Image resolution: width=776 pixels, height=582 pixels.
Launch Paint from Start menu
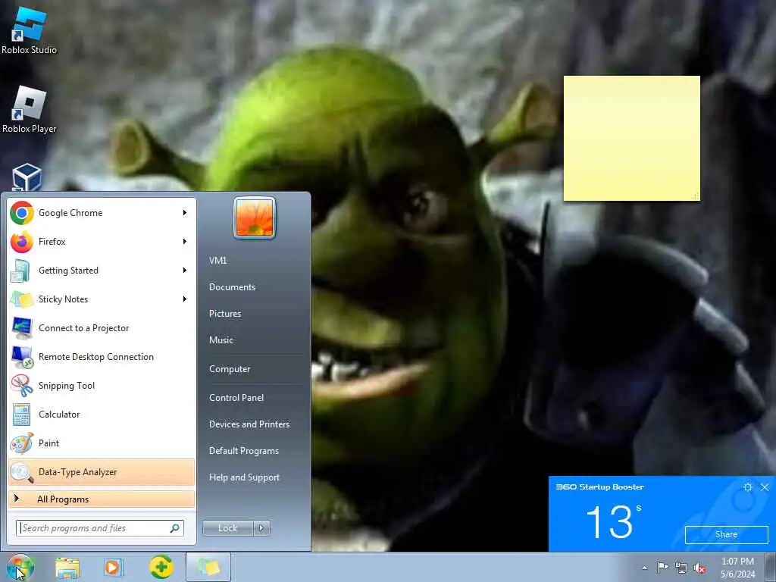[102, 443]
